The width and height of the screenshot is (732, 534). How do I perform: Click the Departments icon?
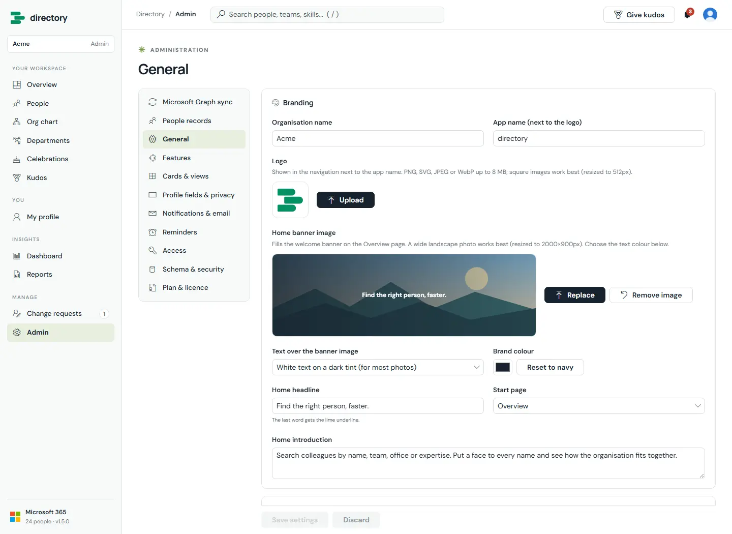(17, 140)
